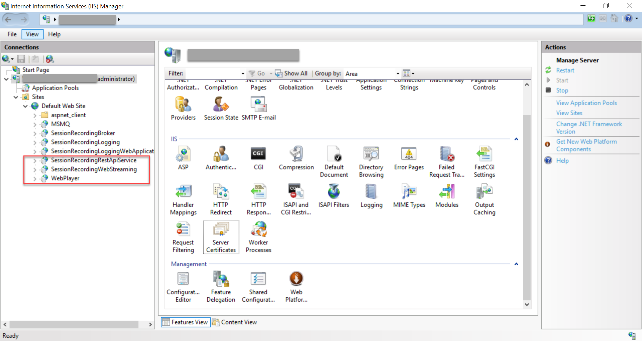Image resolution: width=642 pixels, height=341 pixels.
Task: Open the MIME Types feature
Action: [409, 196]
